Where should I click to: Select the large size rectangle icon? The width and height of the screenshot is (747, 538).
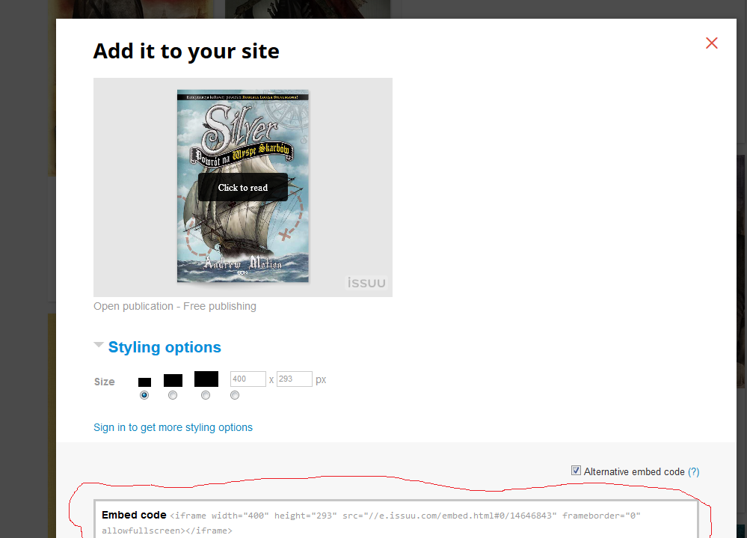206,379
